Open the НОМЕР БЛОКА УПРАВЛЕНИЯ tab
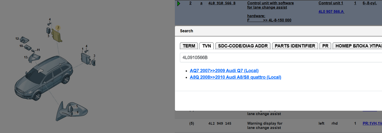Image resolution: width=382 pixels, height=133 pixels. click(x=357, y=46)
